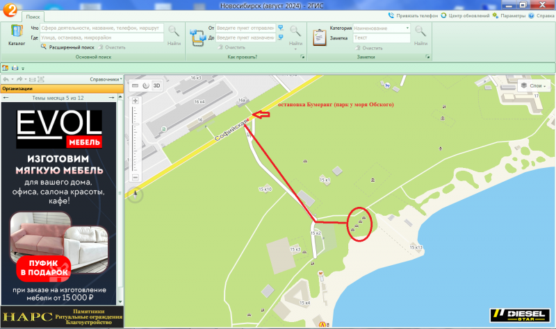
Task: Go to next Темы месяца arrow
Action: coord(112,98)
